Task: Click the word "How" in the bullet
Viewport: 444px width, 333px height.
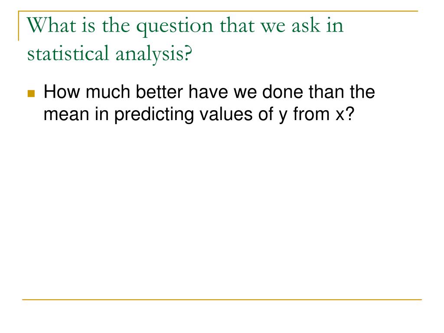Action: point(62,92)
